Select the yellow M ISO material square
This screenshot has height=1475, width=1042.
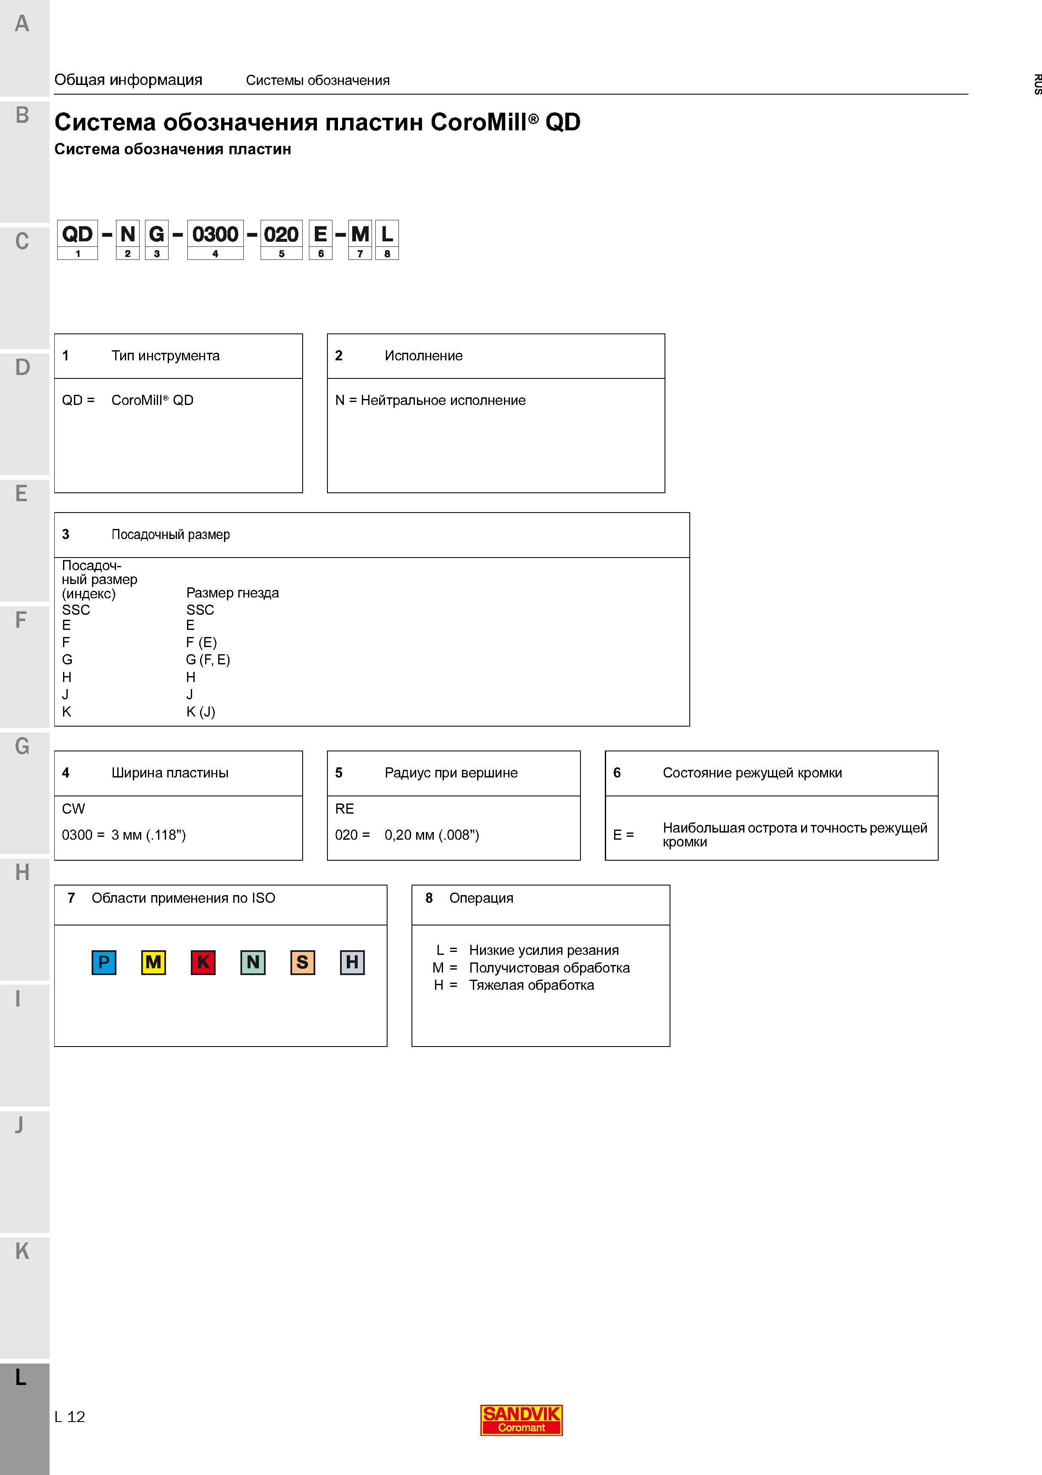click(x=153, y=962)
